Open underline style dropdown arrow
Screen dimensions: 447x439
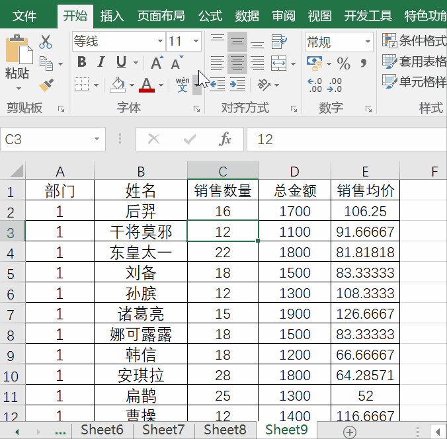(x=136, y=63)
